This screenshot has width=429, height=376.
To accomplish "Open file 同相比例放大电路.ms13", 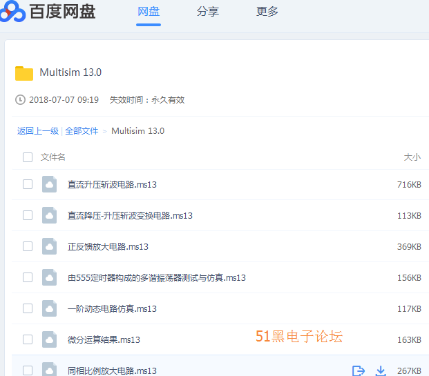I will click(112, 371).
